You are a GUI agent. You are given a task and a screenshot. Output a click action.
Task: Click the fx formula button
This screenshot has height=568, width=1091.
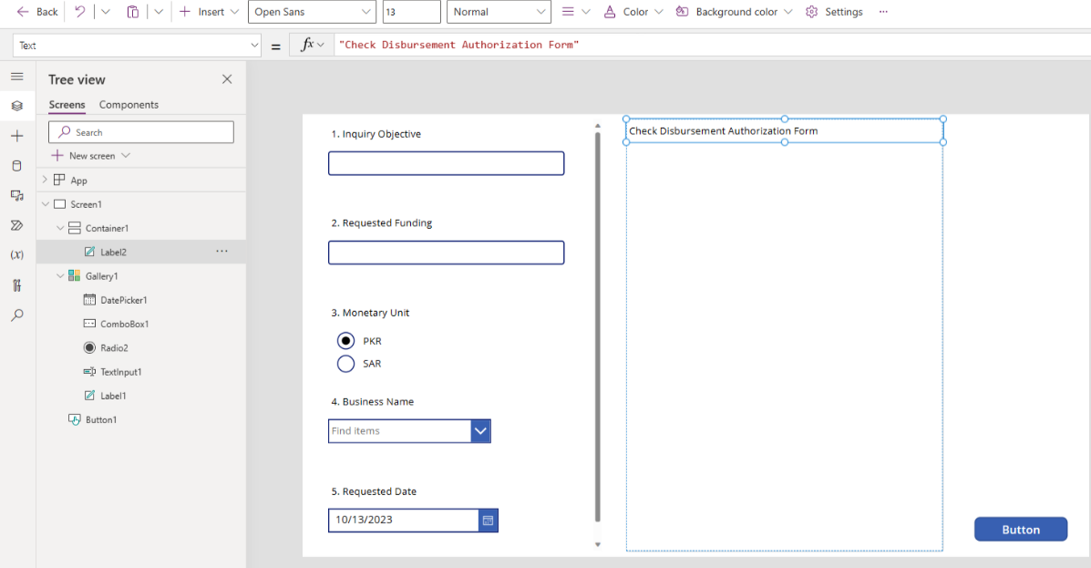313,46
